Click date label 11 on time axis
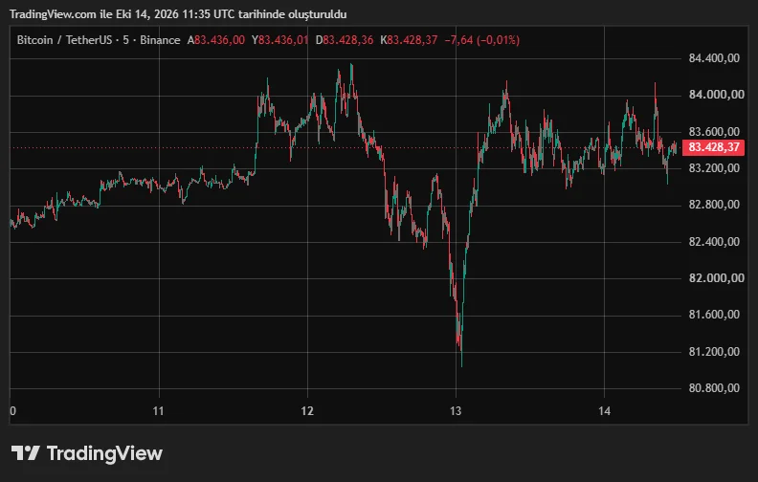This screenshot has width=758, height=482. coord(158,411)
